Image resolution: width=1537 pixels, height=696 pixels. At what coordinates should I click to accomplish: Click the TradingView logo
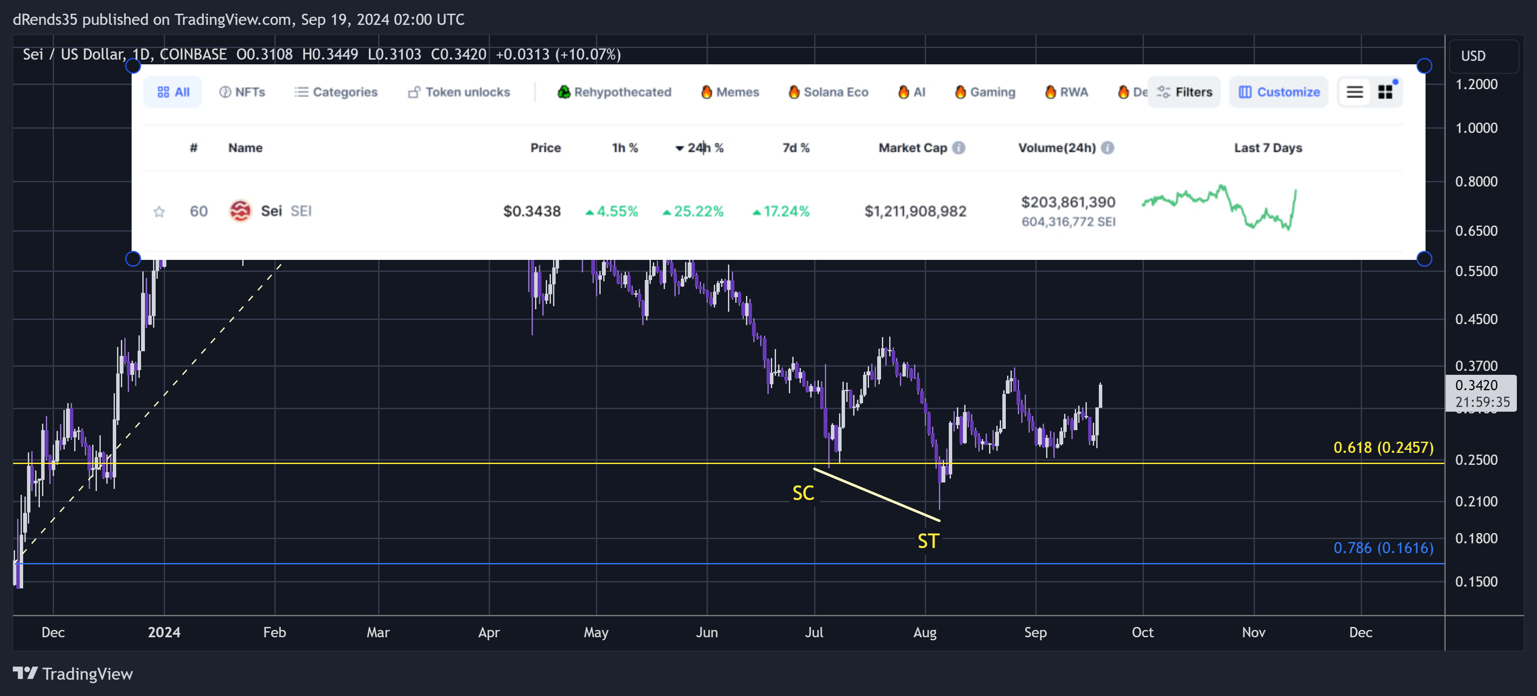pos(73,673)
